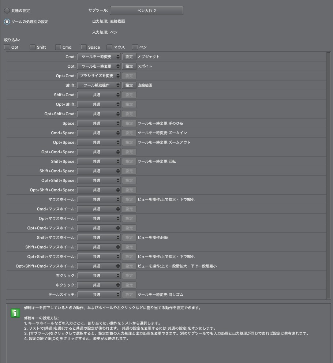Open the Shift+Space: 共通 dropdown
333x363 pixels.
coord(99,161)
